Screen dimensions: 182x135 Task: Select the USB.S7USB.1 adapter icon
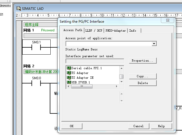coord(69,82)
